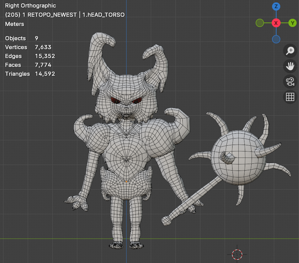Click the blue Z axis on the gizmo
The width and height of the screenshot is (299, 263).
[276, 6]
